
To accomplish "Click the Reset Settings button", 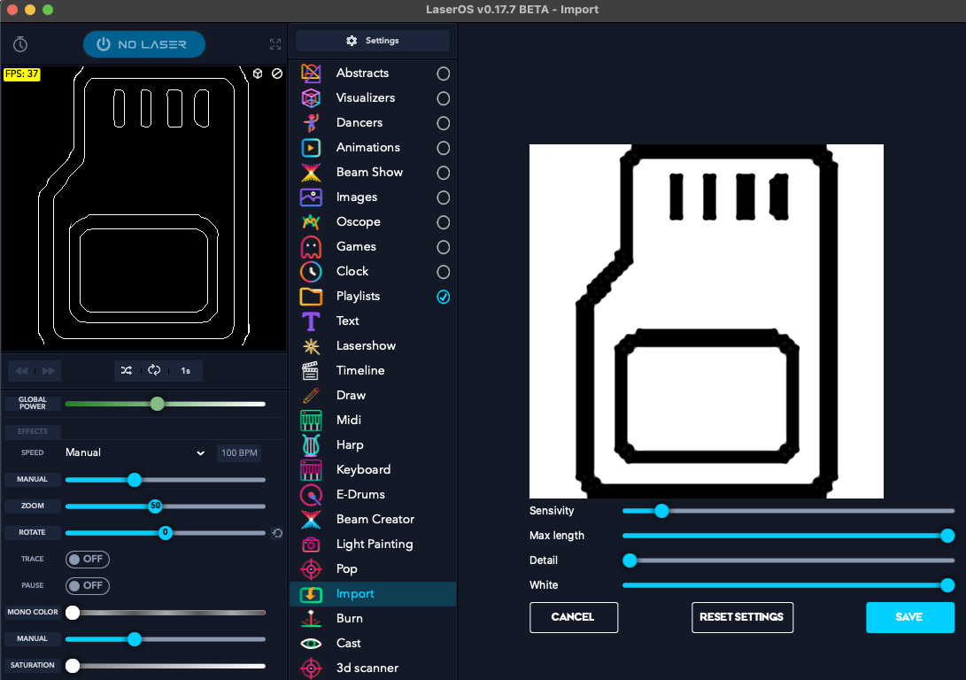I will point(742,617).
